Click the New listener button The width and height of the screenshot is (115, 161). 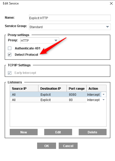coord(24,132)
